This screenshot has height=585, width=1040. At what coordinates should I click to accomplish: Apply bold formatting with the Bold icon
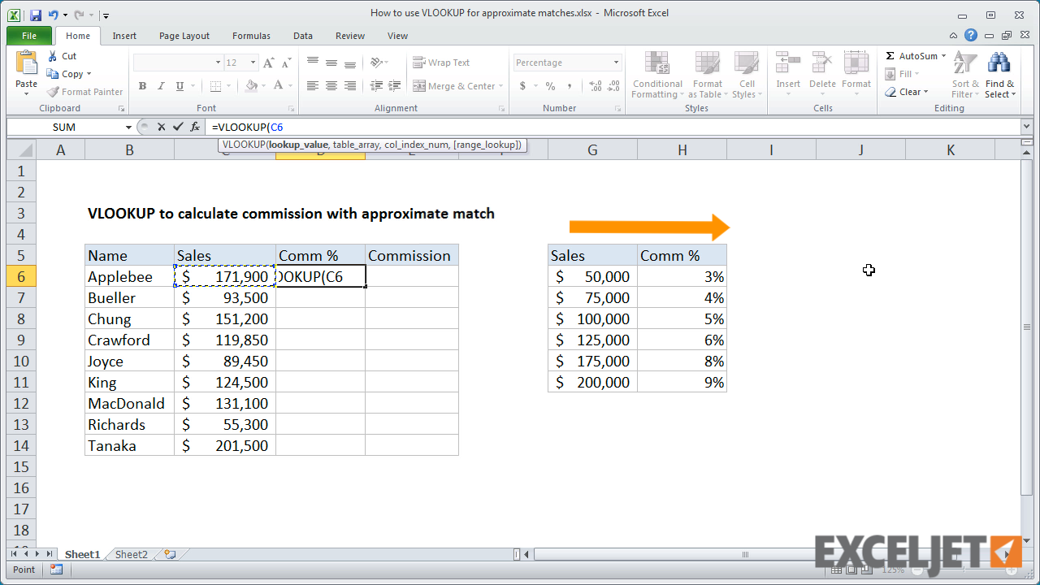[x=142, y=86]
